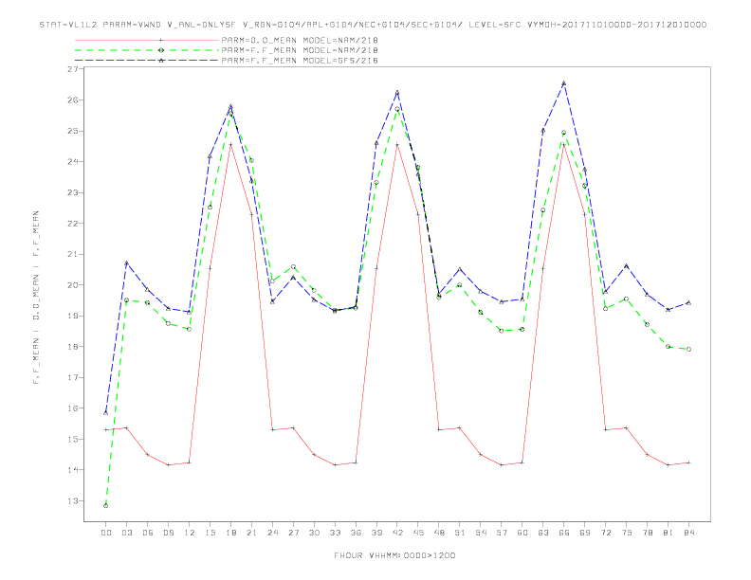Click x-axis tick label 72
The width and height of the screenshot is (751, 580).
(x=606, y=533)
